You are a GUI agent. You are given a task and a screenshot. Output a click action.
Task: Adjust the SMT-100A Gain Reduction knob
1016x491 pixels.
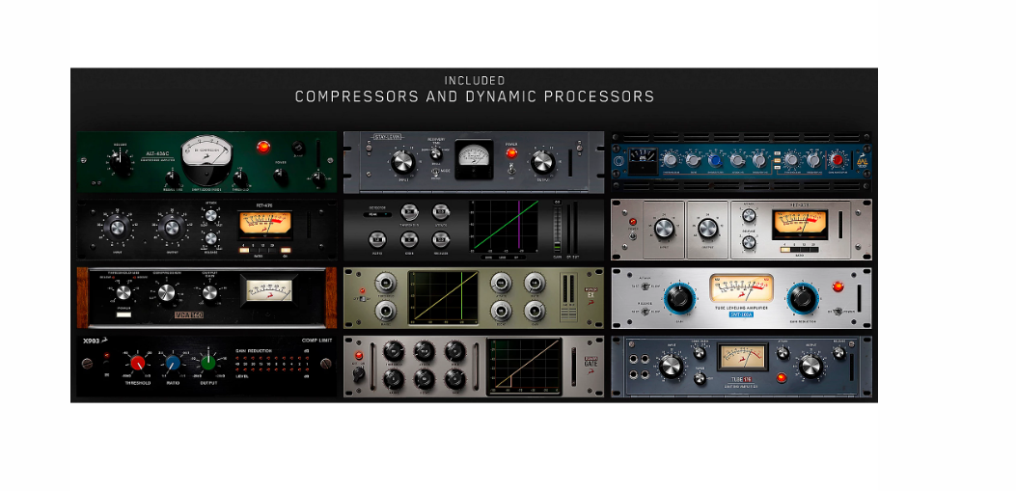pos(802,298)
